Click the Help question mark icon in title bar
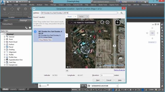This screenshot has height=92, width=165. (x=145, y=2)
